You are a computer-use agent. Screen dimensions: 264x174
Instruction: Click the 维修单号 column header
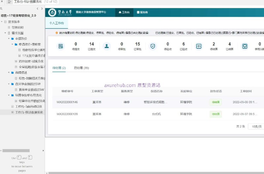tap(67, 91)
